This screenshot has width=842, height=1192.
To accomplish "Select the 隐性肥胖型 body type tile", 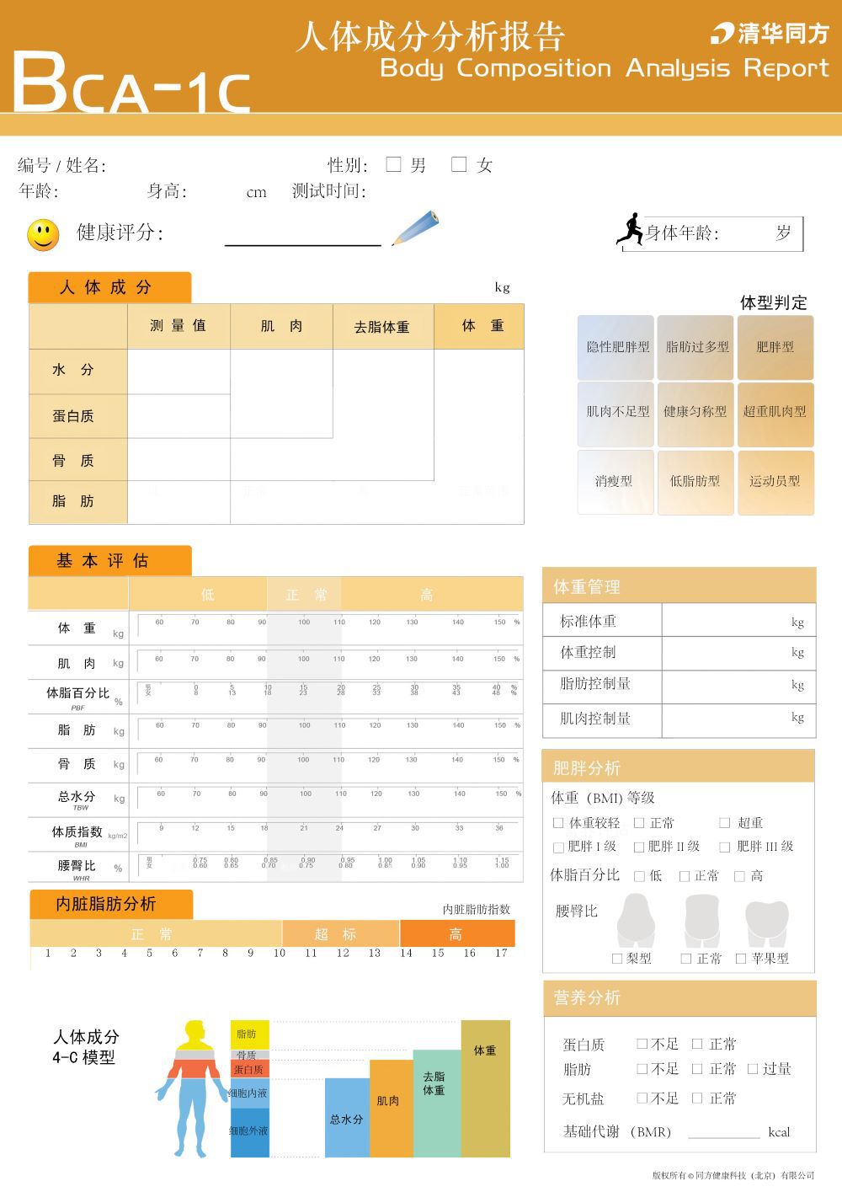I will (616, 347).
